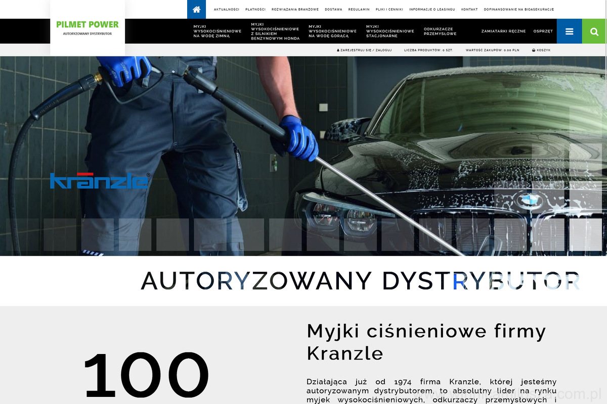The height and width of the screenshot is (404, 607).
Task: Open the Aktualności menu item
Action: coord(226,10)
